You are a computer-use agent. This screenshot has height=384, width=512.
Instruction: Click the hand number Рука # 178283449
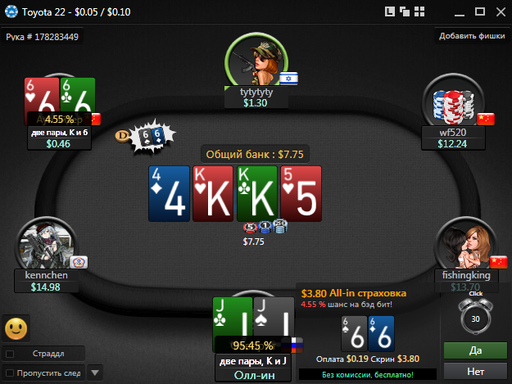tap(42, 37)
